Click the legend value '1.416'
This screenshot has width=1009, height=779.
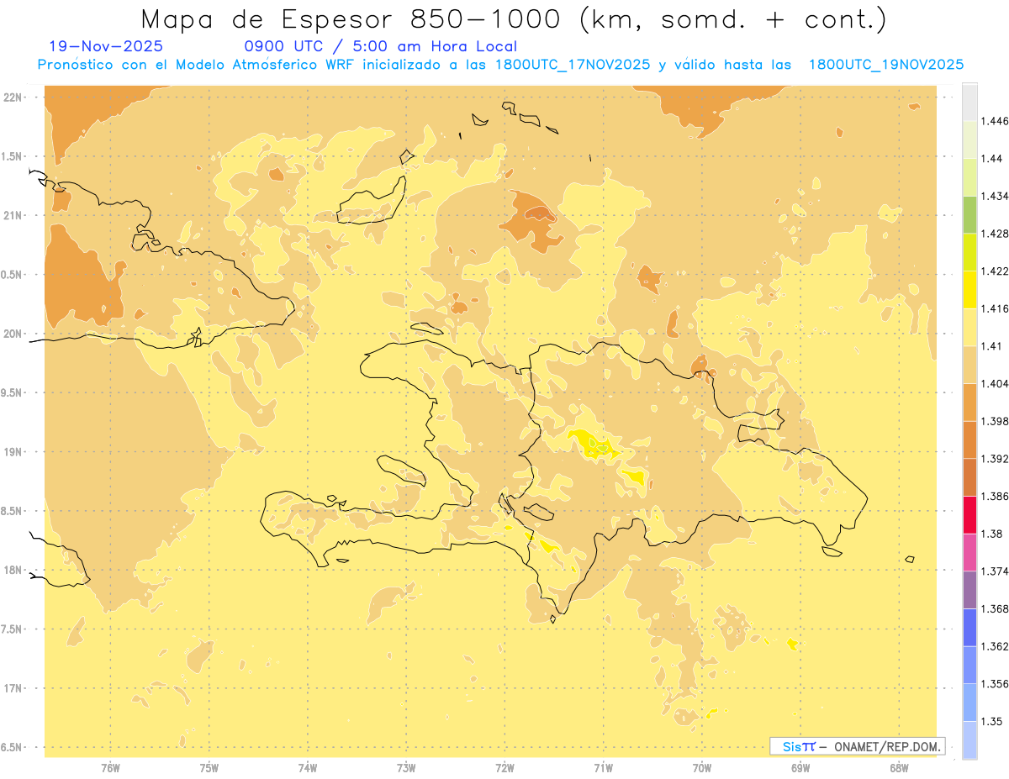pyautogui.click(x=996, y=308)
